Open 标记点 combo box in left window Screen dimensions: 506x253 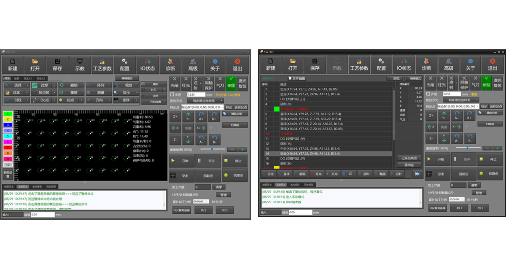click(x=202, y=107)
